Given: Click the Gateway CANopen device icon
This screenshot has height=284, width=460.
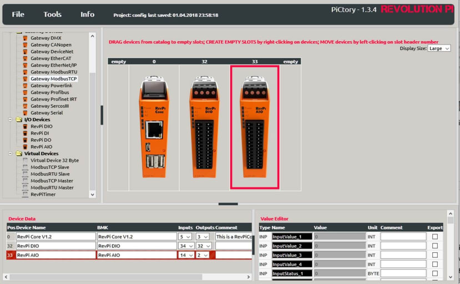Looking at the screenshot, I should tap(25, 44).
